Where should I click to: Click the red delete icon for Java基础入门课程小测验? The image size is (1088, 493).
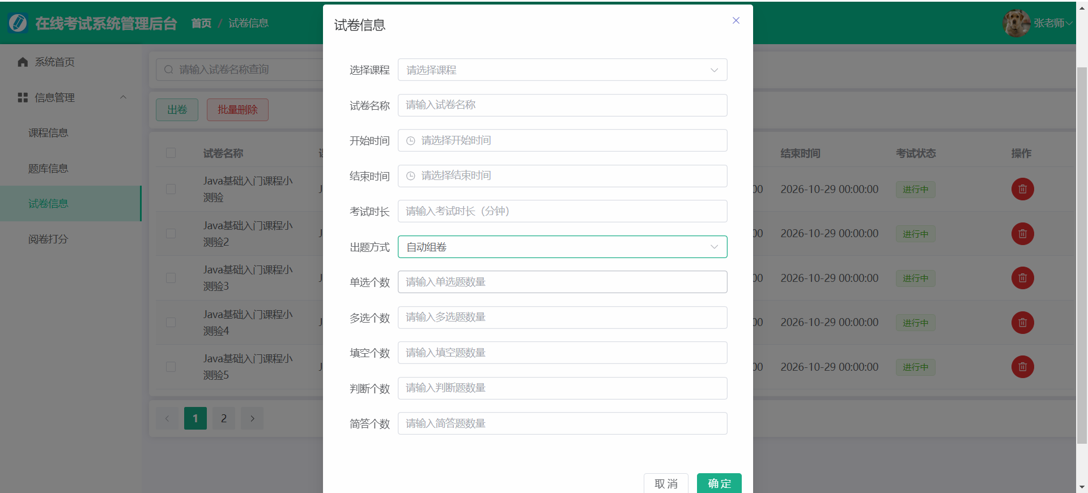[1022, 189]
